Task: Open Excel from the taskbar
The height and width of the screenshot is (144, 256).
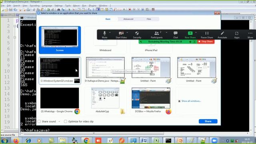Action: [156, 140]
